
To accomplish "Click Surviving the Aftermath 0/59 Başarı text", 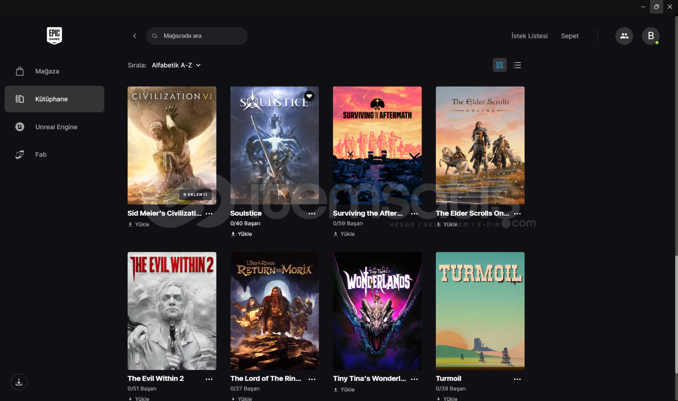I will (348, 224).
